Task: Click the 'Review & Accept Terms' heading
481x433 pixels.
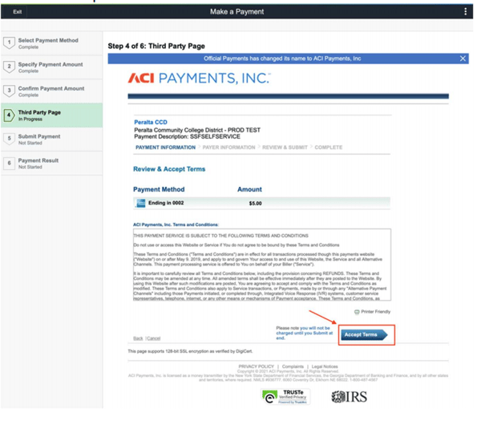Action: point(169,169)
